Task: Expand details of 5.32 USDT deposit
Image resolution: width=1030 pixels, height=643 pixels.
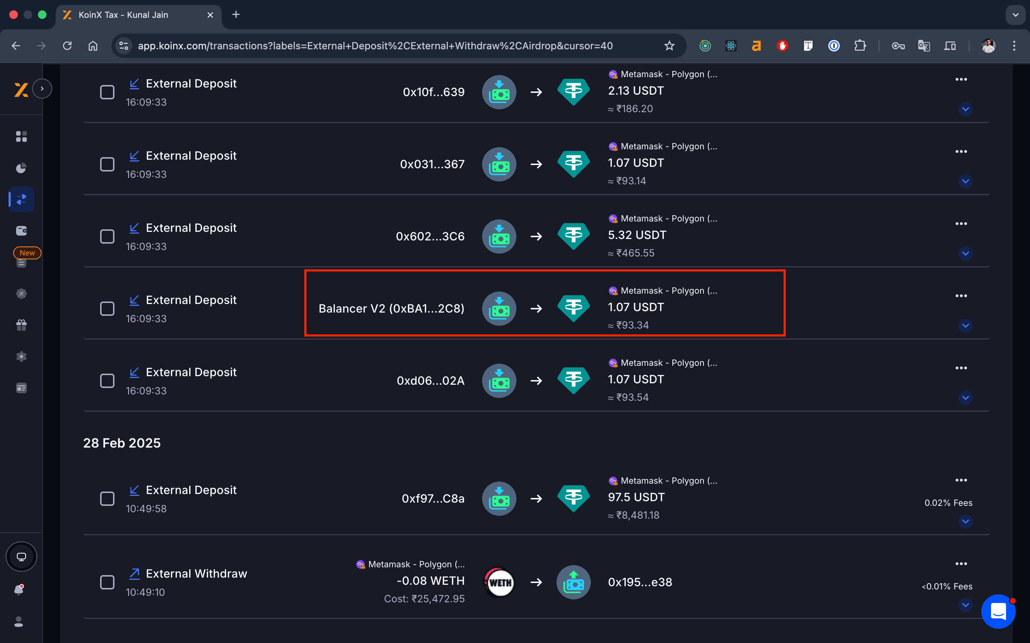Action: 965,254
